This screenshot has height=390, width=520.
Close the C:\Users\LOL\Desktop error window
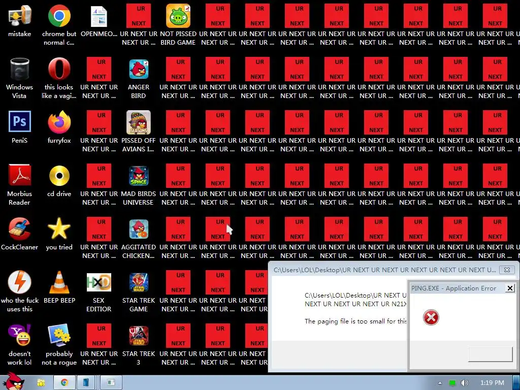507,270
